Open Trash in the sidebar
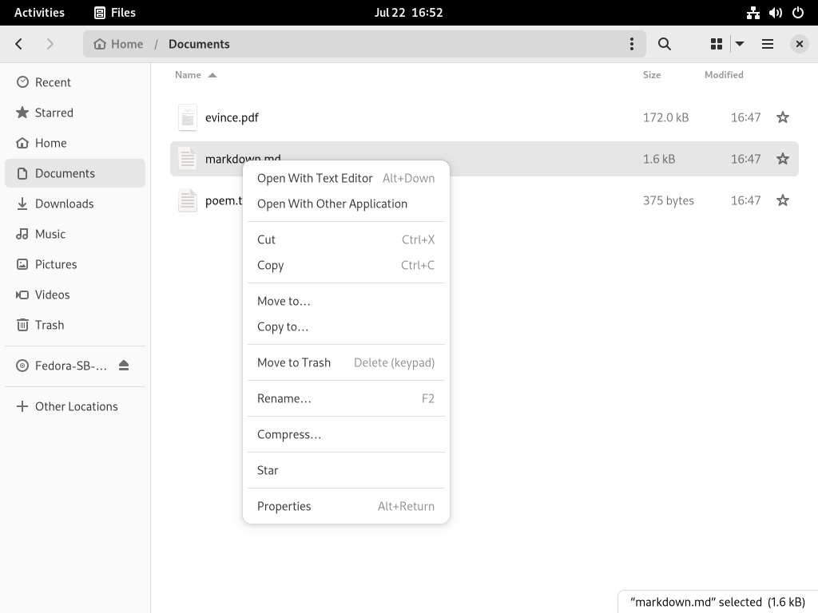The image size is (818, 613). 75,325
